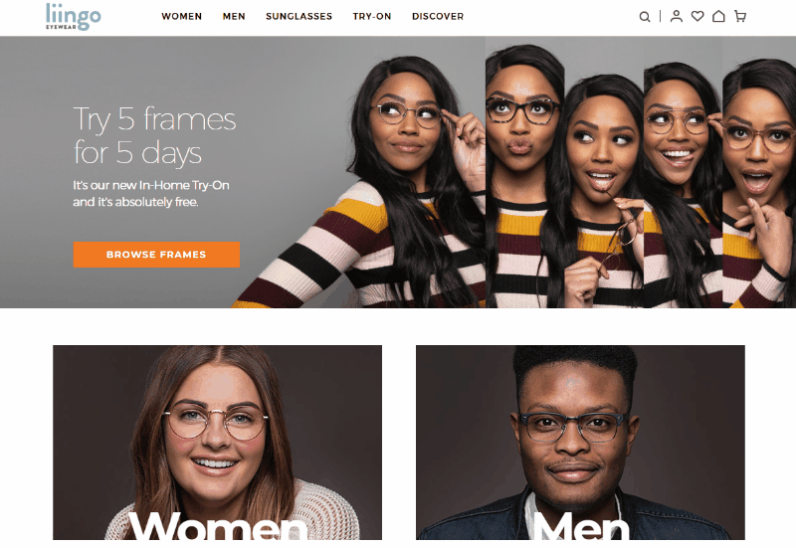The width and height of the screenshot is (796, 548).
Task: Go to TRY-ON in the navigation bar
Action: pos(372,17)
